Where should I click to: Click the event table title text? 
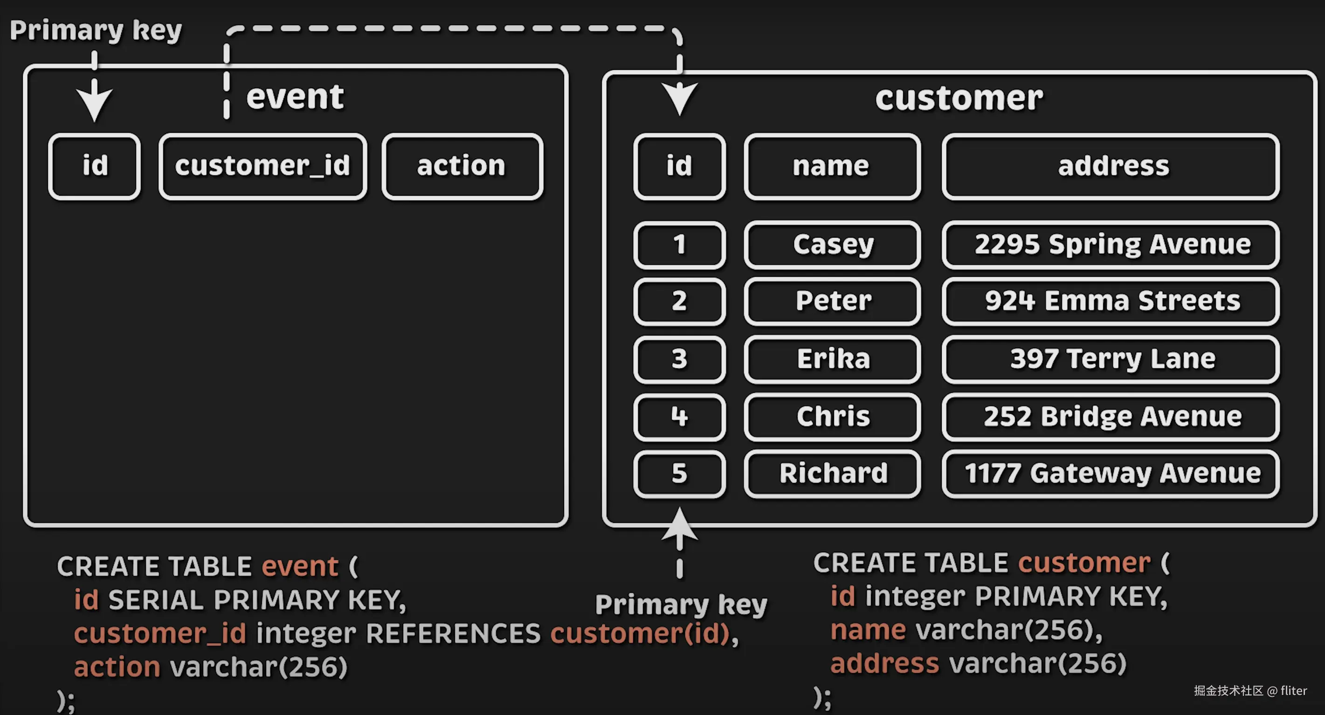pos(295,96)
